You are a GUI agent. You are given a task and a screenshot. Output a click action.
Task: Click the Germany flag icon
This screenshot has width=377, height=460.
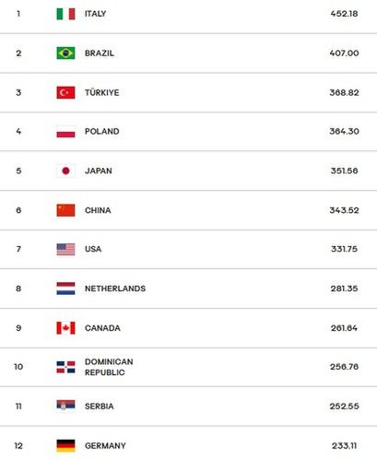point(65,445)
